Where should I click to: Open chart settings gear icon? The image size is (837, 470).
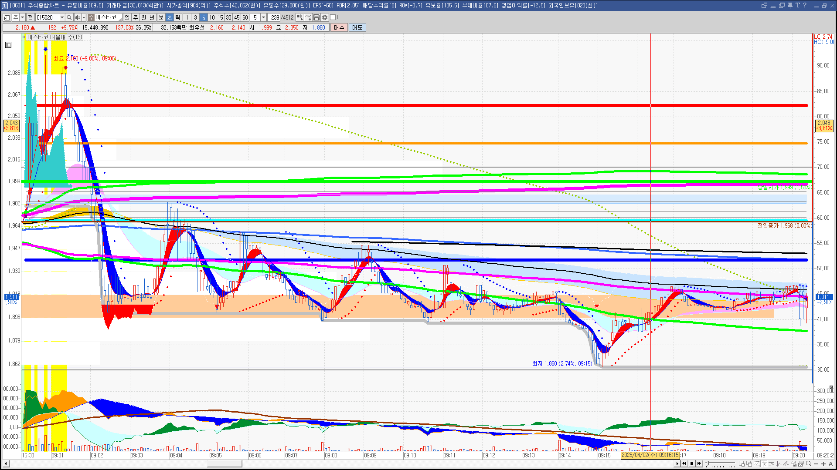tap(325, 17)
